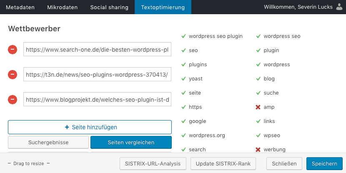Screen dimensions: 346x173
Task: Click the checkmark beside wordpress seo plugin
Action: pos(183,36)
